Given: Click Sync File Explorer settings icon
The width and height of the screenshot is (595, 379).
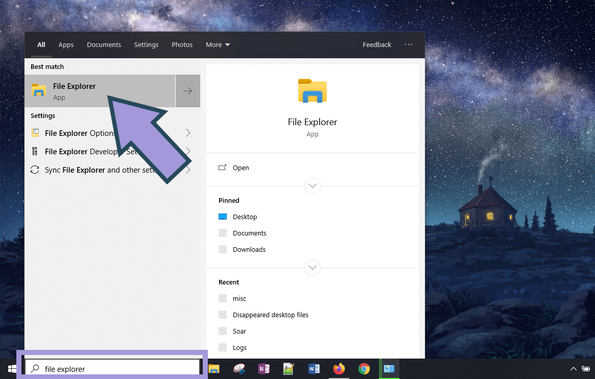Looking at the screenshot, I should [35, 170].
